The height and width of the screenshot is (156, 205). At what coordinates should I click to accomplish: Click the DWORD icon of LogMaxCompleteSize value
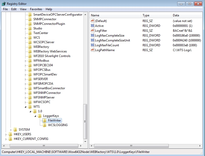(x=92, y=35)
